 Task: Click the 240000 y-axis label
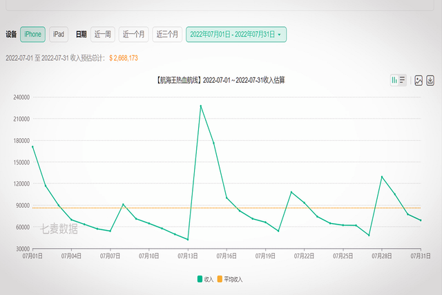21,97
